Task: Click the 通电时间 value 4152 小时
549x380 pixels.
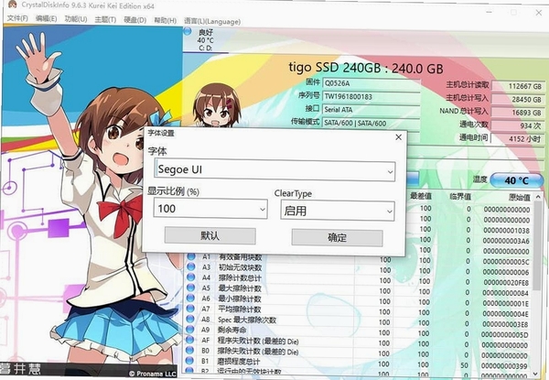Action: [x=518, y=138]
